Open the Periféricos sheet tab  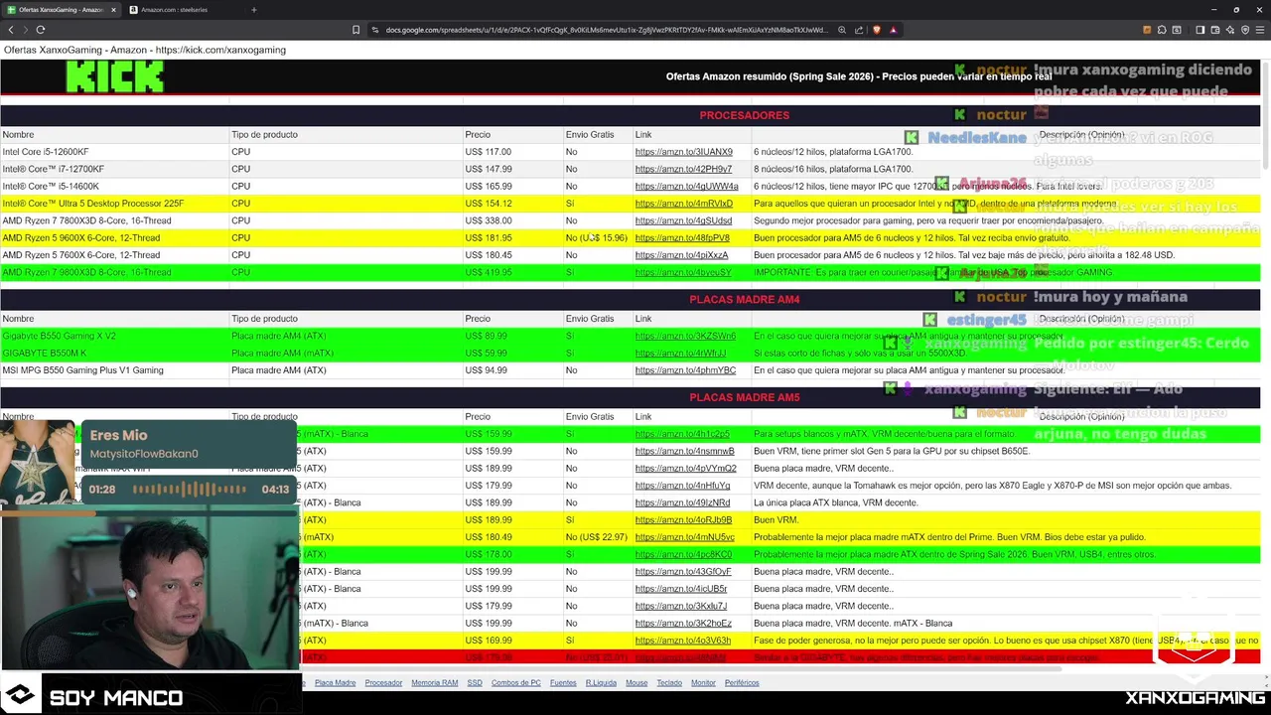[x=742, y=683]
